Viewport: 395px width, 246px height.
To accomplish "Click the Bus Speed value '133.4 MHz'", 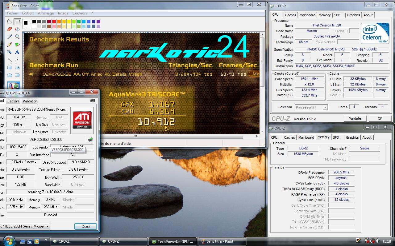I will (x=309, y=90).
